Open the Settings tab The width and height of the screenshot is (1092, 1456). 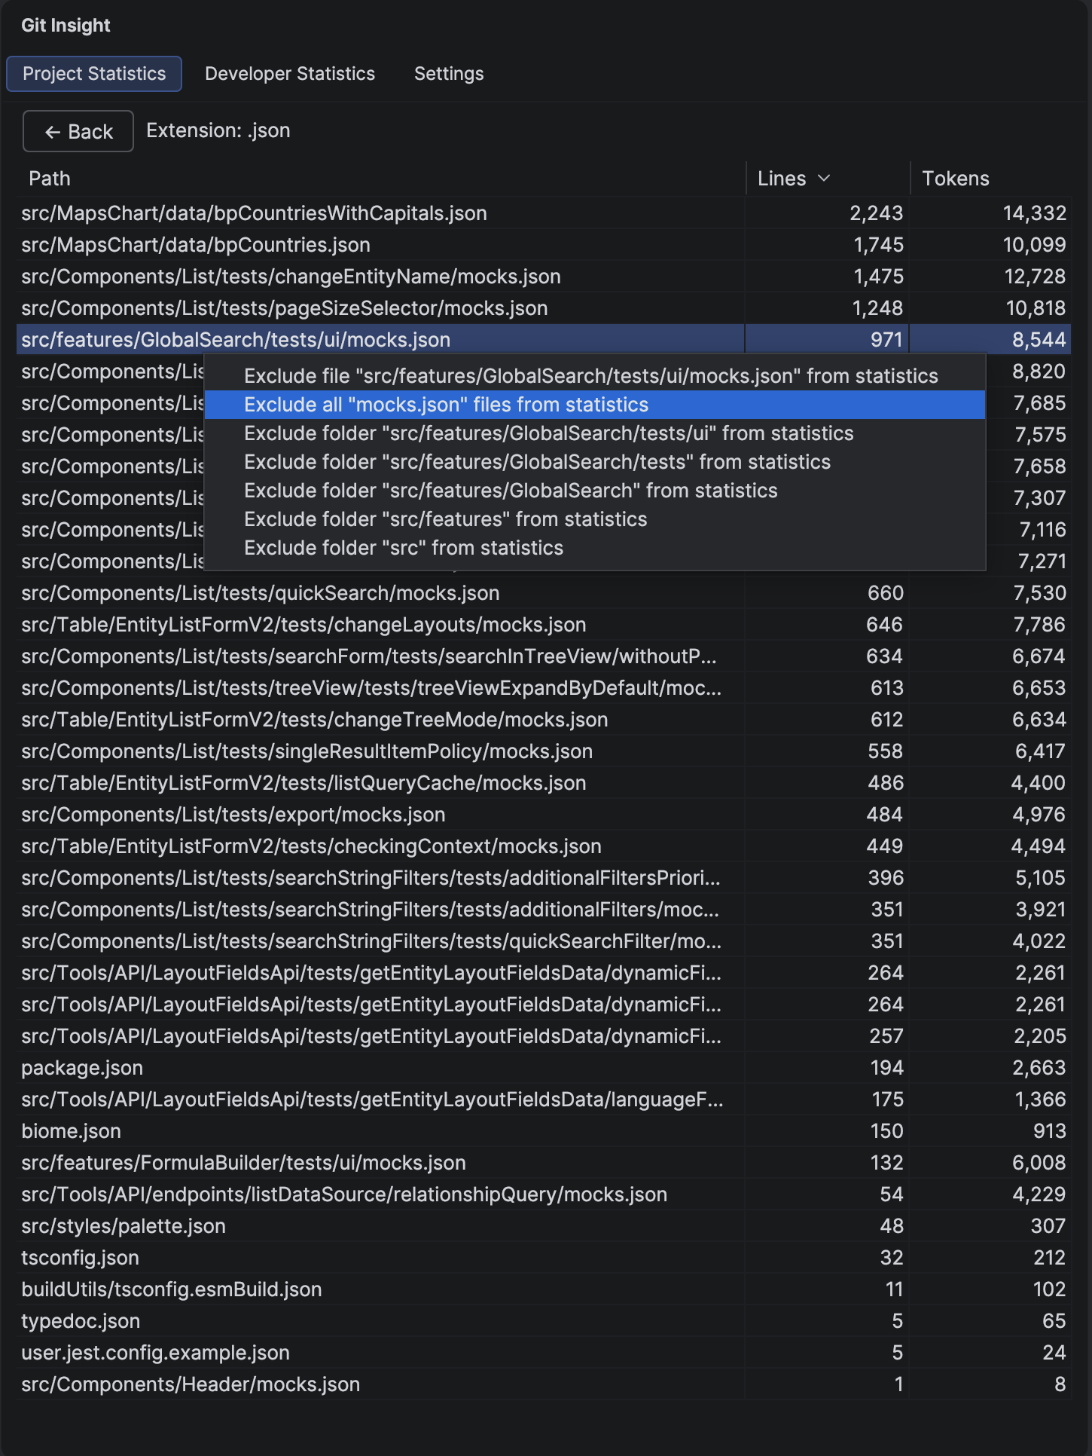point(449,74)
